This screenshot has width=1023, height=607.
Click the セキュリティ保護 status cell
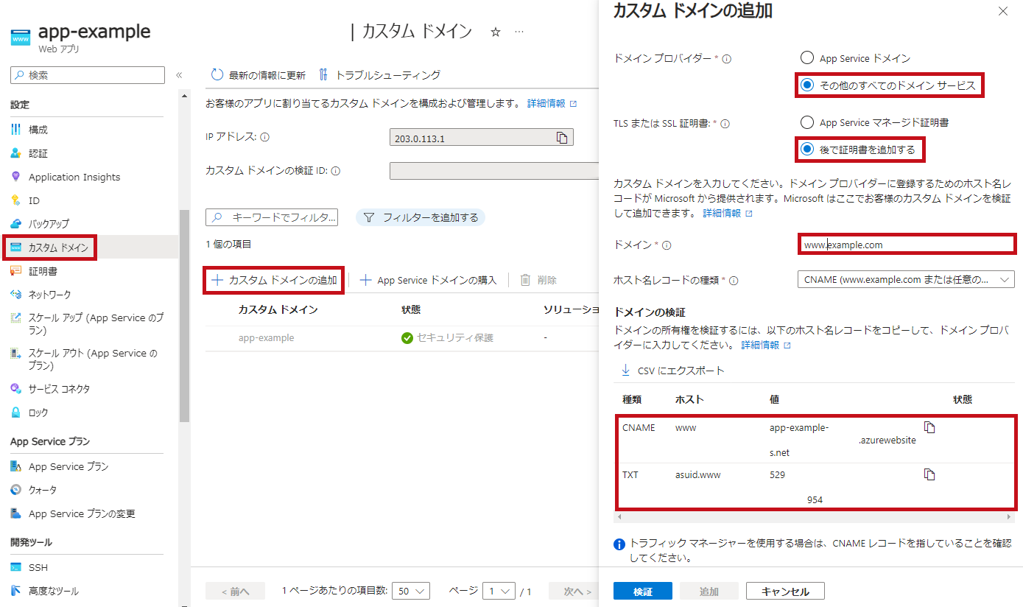coord(448,338)
